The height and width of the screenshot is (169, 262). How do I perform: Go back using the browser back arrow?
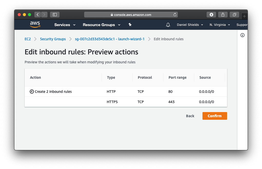[37, 15]
